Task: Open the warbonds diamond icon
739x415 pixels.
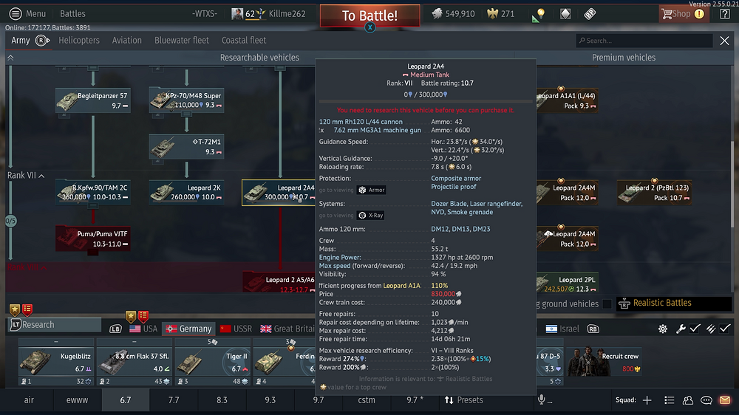Action: (565, 13)
